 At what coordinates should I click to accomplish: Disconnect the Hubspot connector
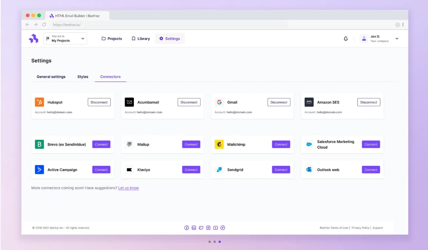point(99,102)
